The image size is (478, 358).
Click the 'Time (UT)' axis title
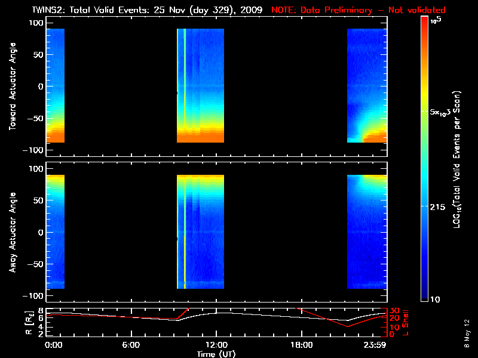[216, 353]
